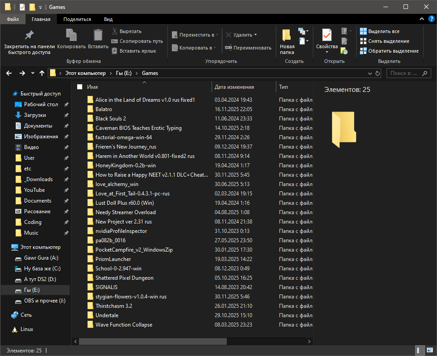
Task: Sort by Дата изменения column
Action: 234,87
